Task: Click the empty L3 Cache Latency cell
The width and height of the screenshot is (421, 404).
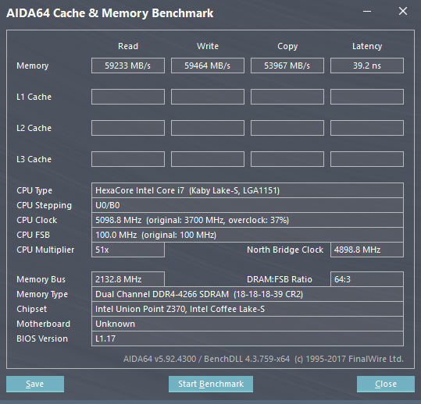Action: (367, 159)
